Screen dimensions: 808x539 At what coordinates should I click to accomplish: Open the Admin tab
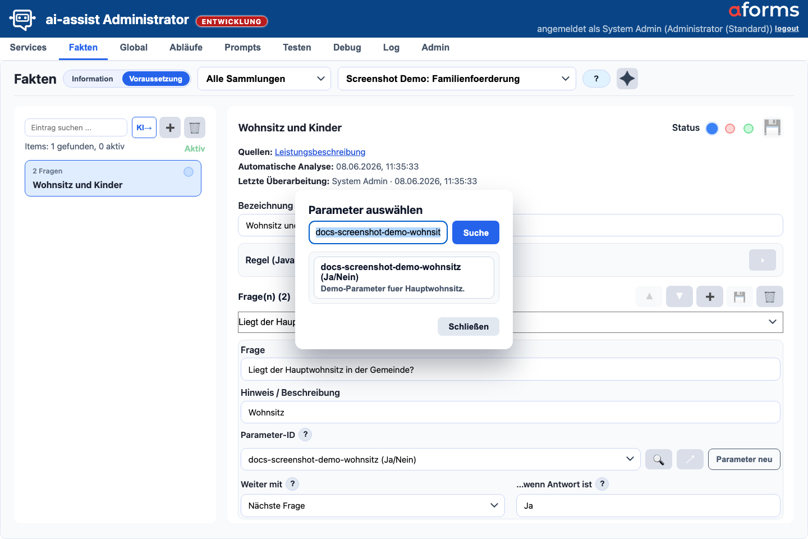435,48
